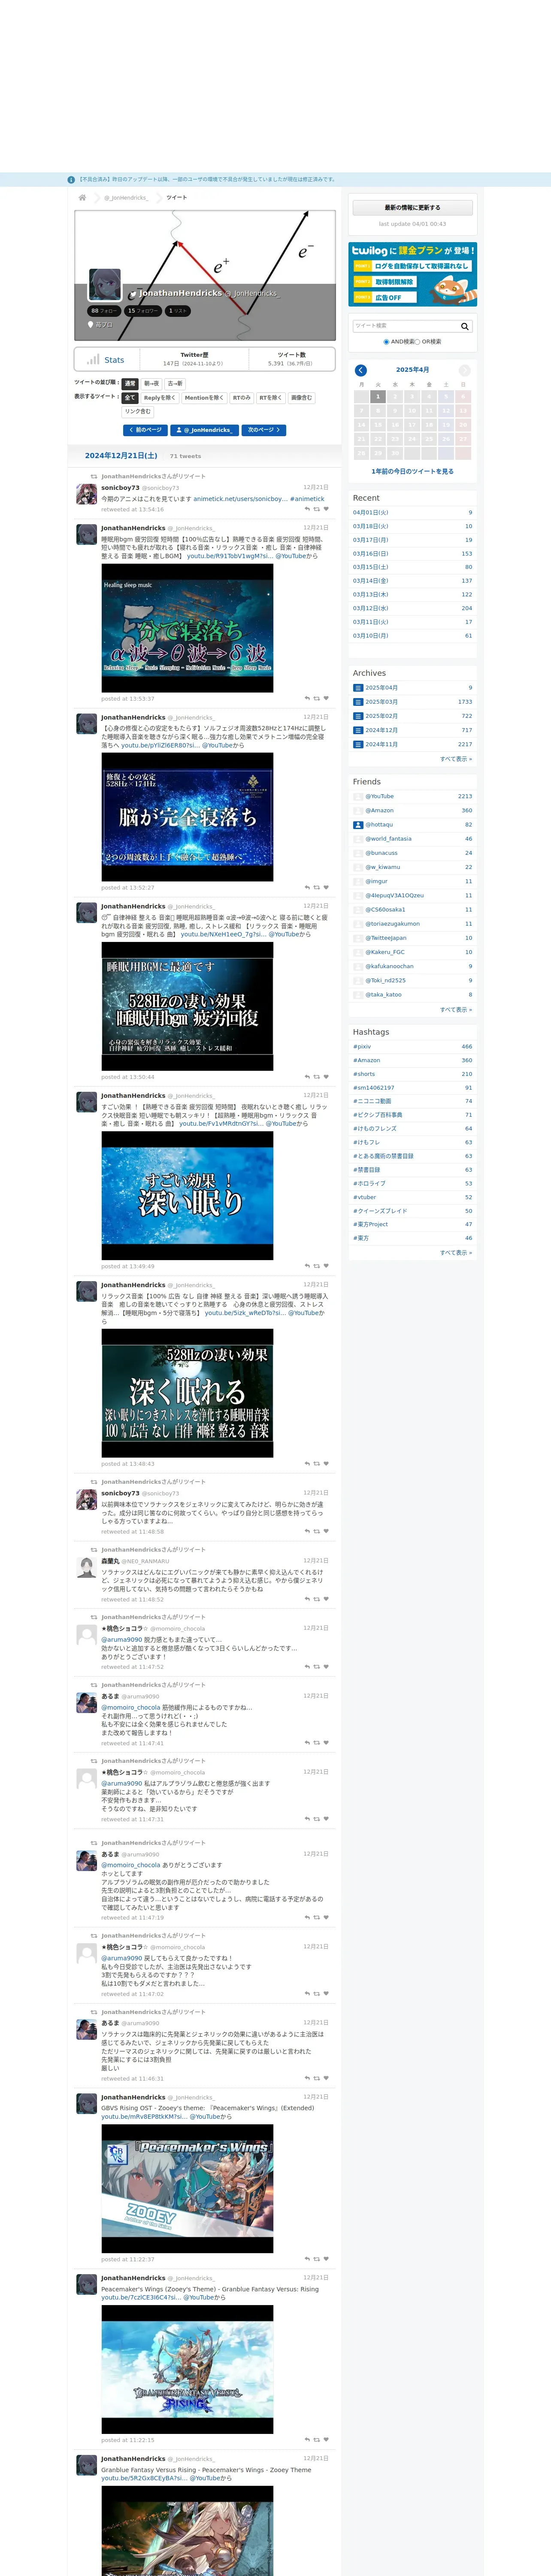
Task: Click the list icon beside 2025年04月 archive
Action: tap(358, 688)
